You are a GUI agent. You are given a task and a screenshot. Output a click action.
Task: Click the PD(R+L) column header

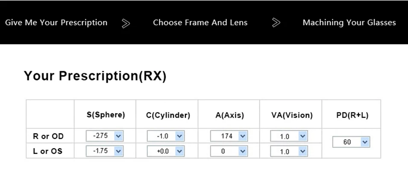(x=352, y=115)
